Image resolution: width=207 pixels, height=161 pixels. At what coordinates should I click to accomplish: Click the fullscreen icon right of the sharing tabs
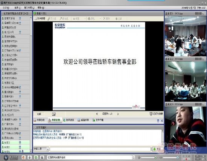click(162, 121)
